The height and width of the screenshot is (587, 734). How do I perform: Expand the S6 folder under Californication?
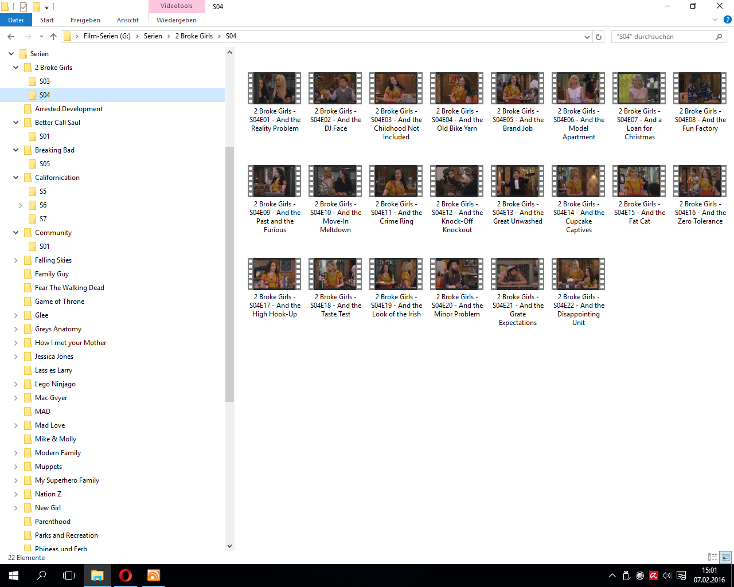(21, 205)
